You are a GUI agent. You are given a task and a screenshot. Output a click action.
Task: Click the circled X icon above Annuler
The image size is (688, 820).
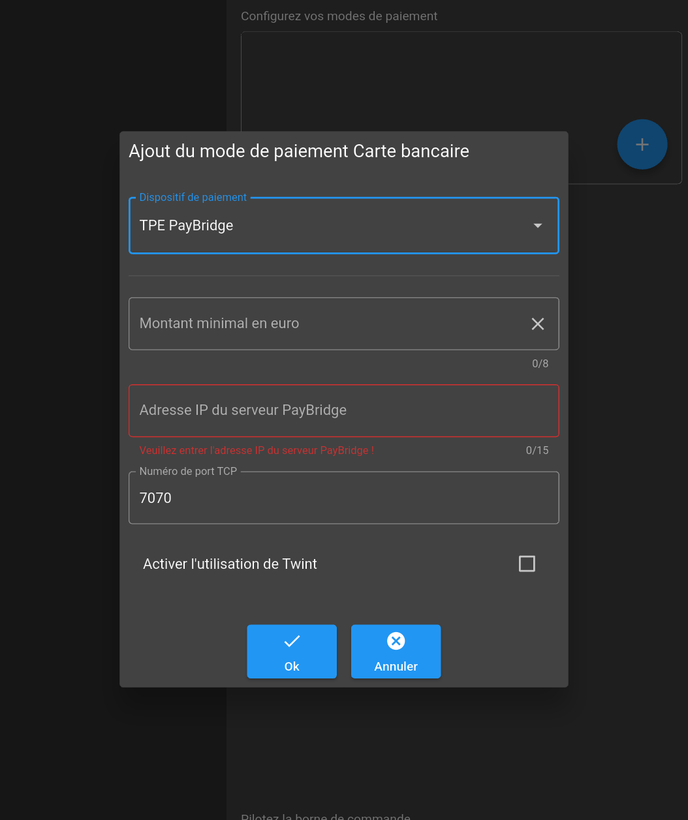coord(396,641)
